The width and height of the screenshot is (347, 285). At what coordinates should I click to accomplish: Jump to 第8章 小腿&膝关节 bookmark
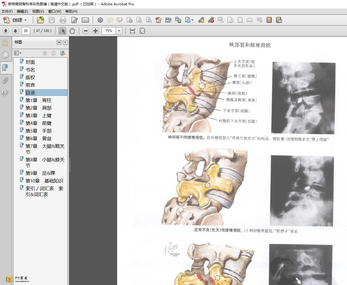click(x=45, y=162)
